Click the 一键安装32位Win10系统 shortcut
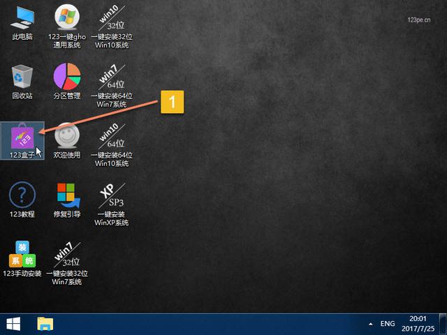 [112, 27]
